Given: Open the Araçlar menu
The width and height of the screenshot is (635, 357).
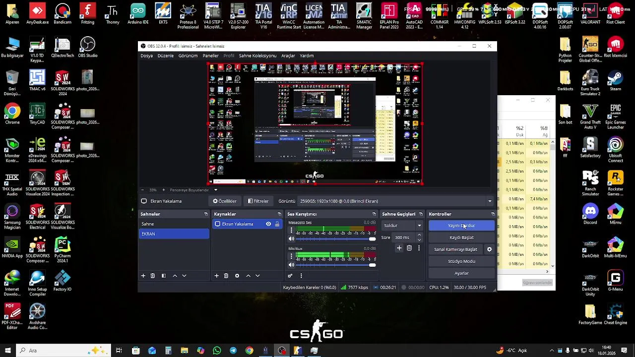Looking at the screenshot, I should click(288, 56).
